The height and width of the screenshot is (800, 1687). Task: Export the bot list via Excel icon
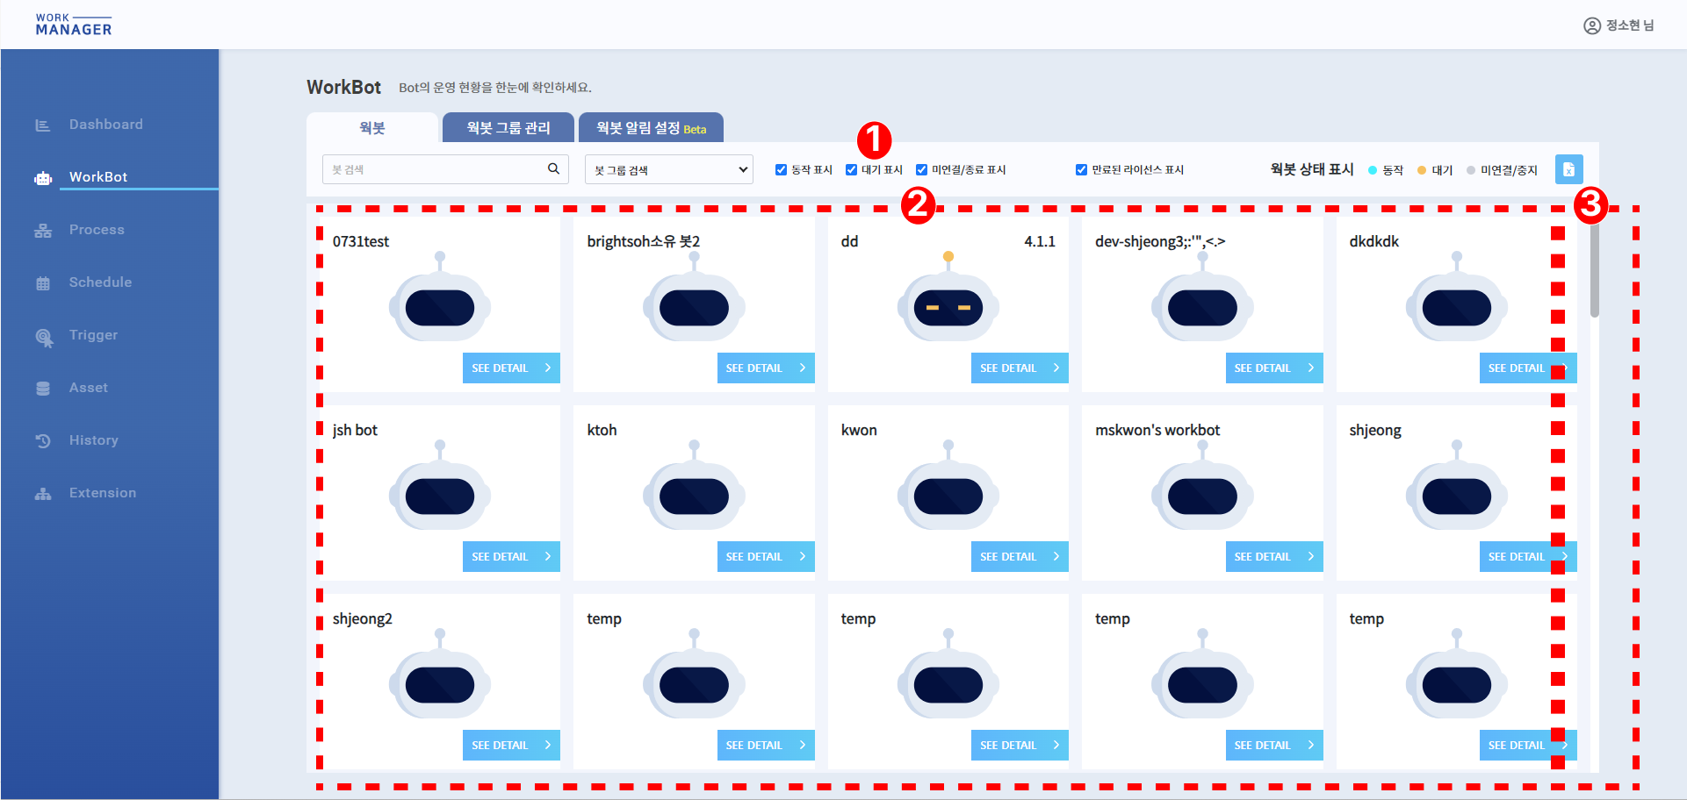(1568, 169)
